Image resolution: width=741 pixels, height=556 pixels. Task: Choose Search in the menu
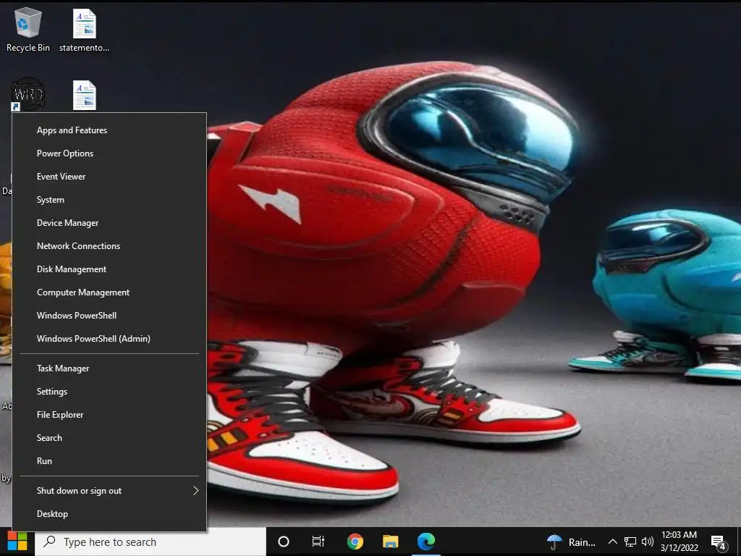coord(109,438)
